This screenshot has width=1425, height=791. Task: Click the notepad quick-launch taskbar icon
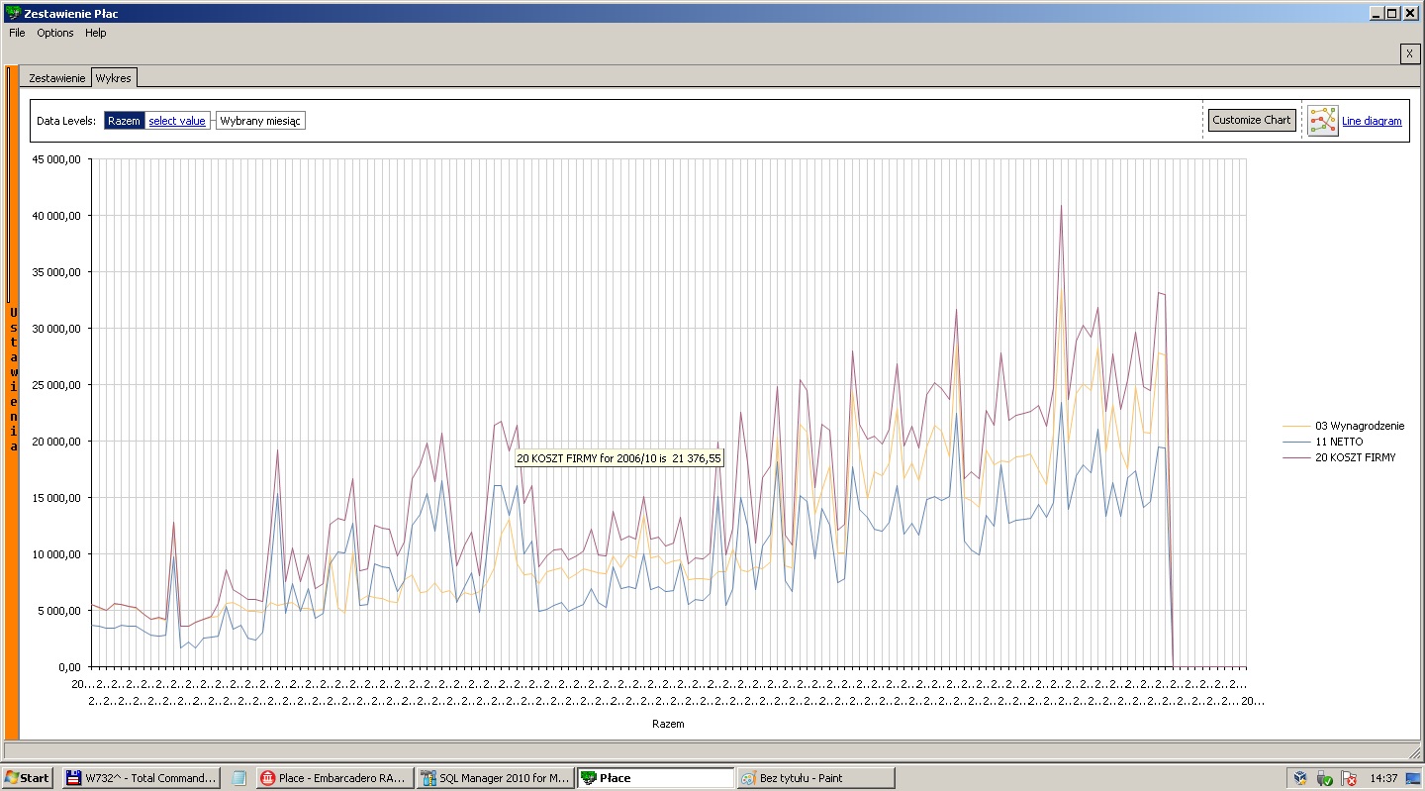[x=238, y=778]
